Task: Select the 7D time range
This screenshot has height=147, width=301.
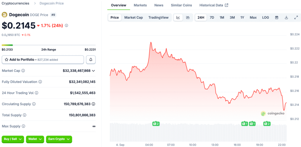Action: (x=212, y=17)
